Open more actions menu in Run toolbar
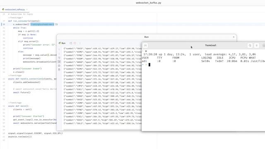The height and width of the screenshot is (149, 265). pos(80,43)
